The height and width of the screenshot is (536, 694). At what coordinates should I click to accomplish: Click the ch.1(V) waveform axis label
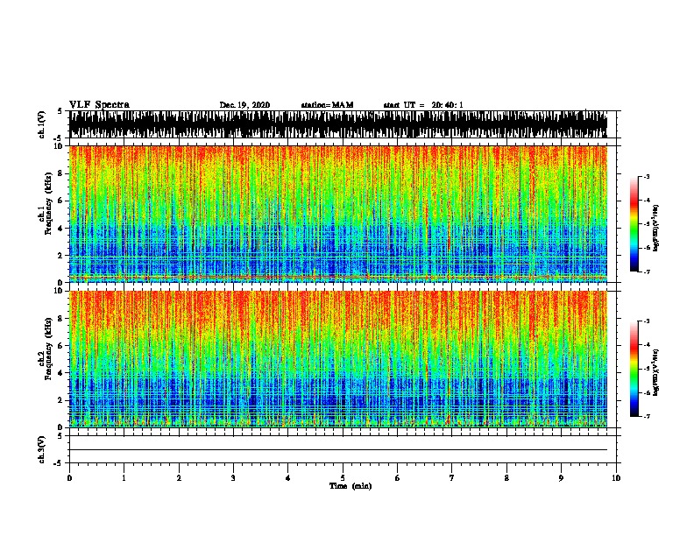coord(42,124)
